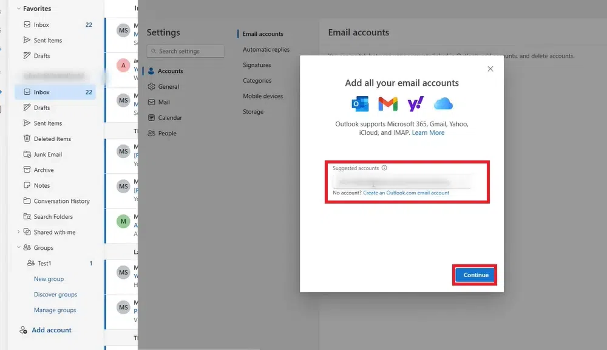Image resolution: width=607 pixels, height=350 pixels.
Task: Click the Test1 group icon
Action: pyautogui.click(x=30, y=262)
